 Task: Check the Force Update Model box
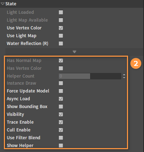[61, 91]
